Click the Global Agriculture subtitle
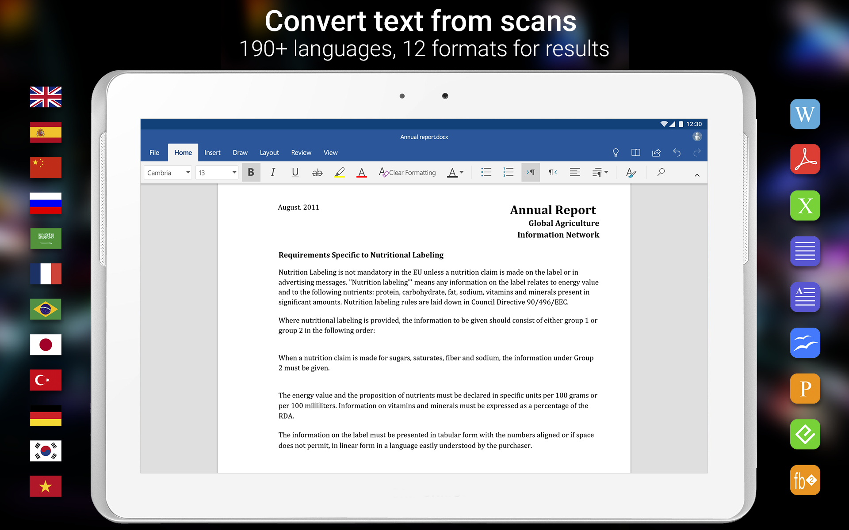 564,223
